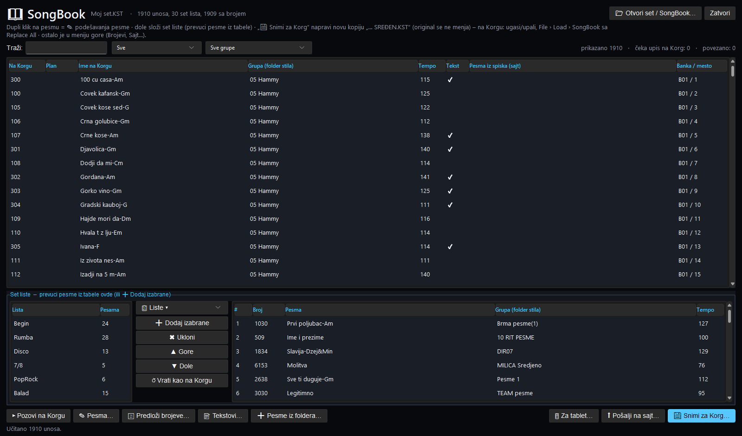The width and height of the screenshot is (742, 436).
Task: Sort by Ime na Korgu column header
Action: click(162, 66)
